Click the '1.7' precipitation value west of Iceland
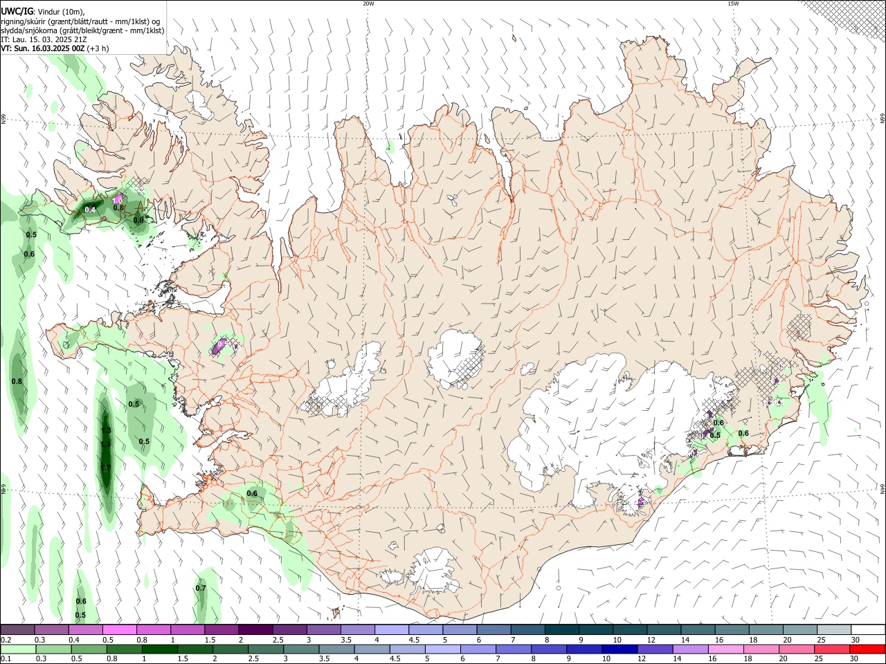 [105, 468]
